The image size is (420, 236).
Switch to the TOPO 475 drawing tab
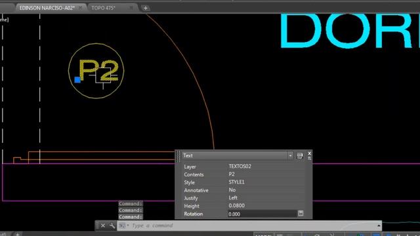(x=103, y=8)
